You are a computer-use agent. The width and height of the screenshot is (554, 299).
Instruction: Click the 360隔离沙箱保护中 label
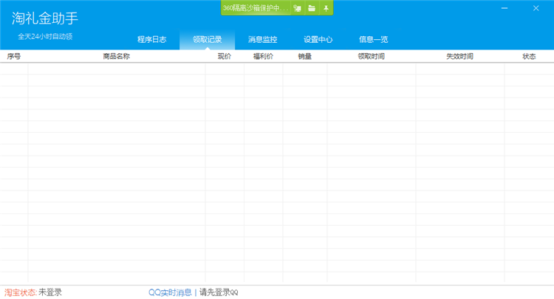[x=256, y=8]
